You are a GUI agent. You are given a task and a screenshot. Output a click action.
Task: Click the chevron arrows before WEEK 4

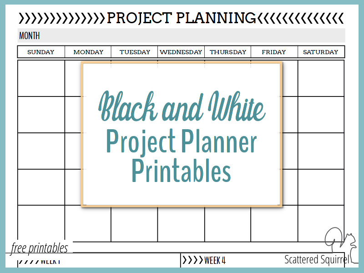(193, 260)
